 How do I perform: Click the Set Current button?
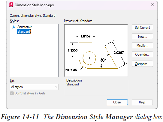(x=142, y=27)
